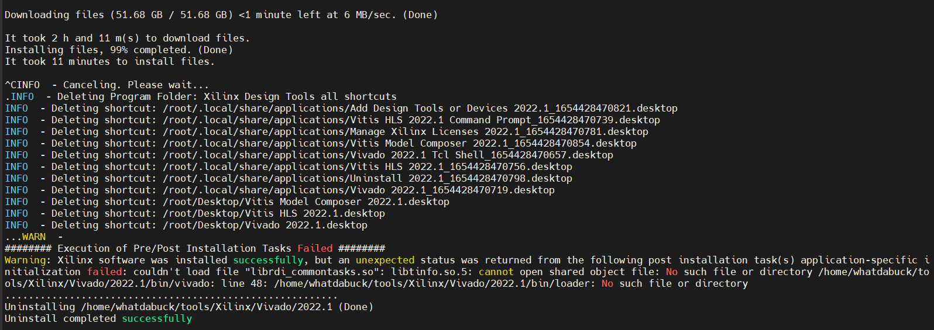Click the "Downloading files" progress line
This screenshot has height=330, width=934.
(221, 15)
